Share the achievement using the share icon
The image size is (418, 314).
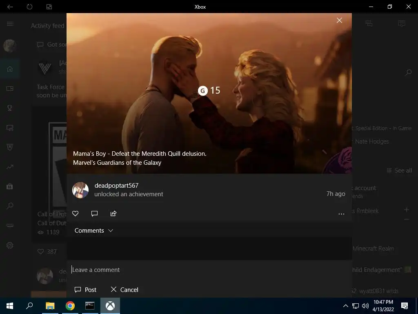113,213
